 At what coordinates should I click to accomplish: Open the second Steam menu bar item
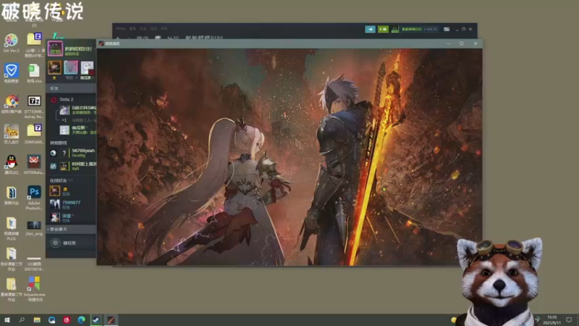[x=132, y=28]
